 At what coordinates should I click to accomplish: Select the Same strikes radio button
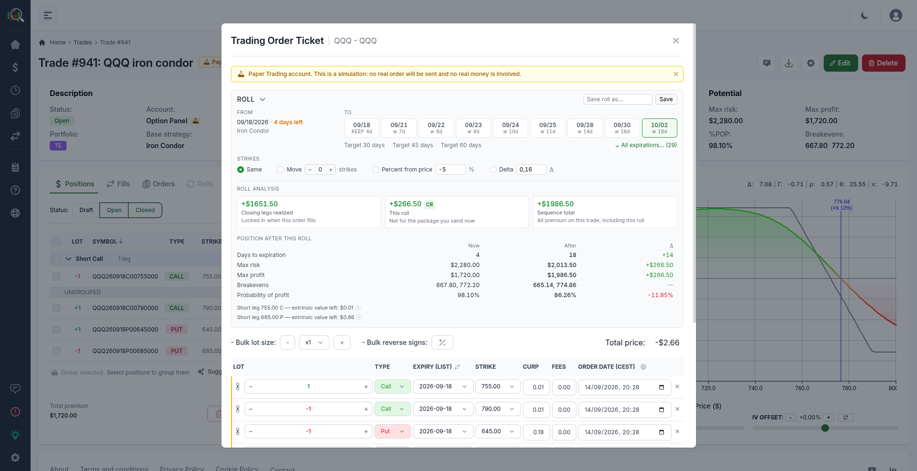coord(241,170)
